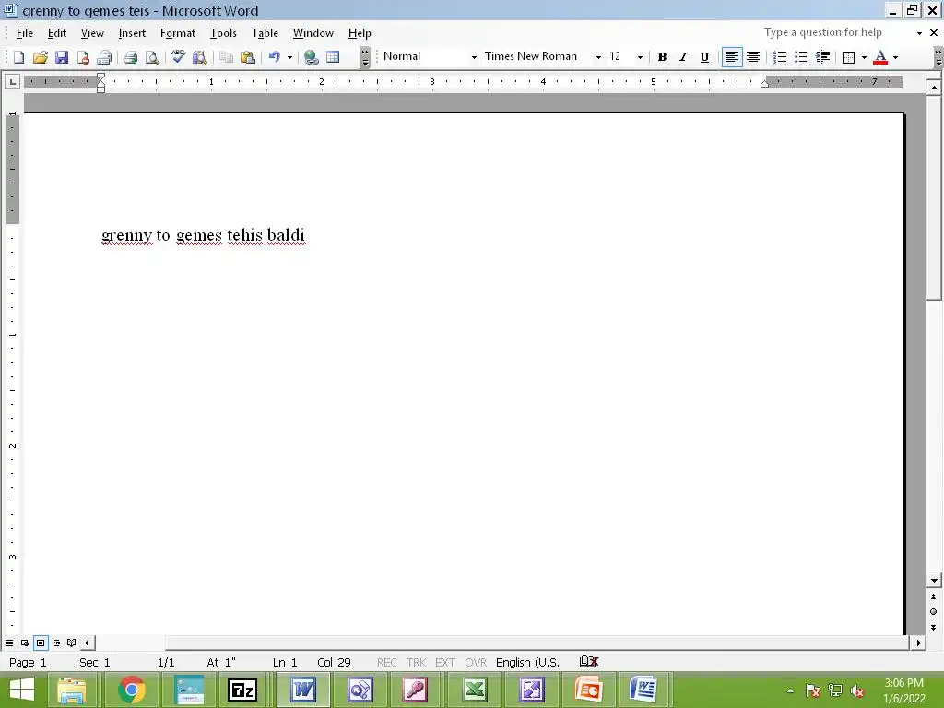Expand Standard toolbar options chevron
Viewport: 944px width, 708px height.
[365, 57]
